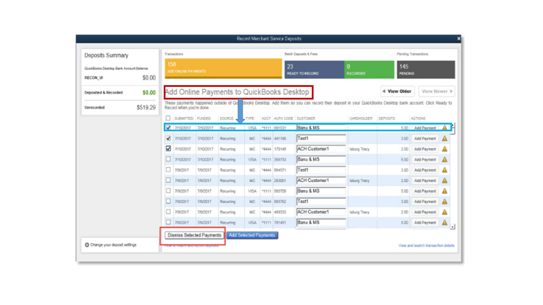Click Add Payment for auth code 781451

(x=425, y=223)
